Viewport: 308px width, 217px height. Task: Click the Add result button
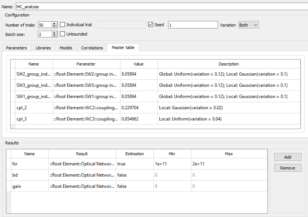pyautogui.click(x=288, y=157)
